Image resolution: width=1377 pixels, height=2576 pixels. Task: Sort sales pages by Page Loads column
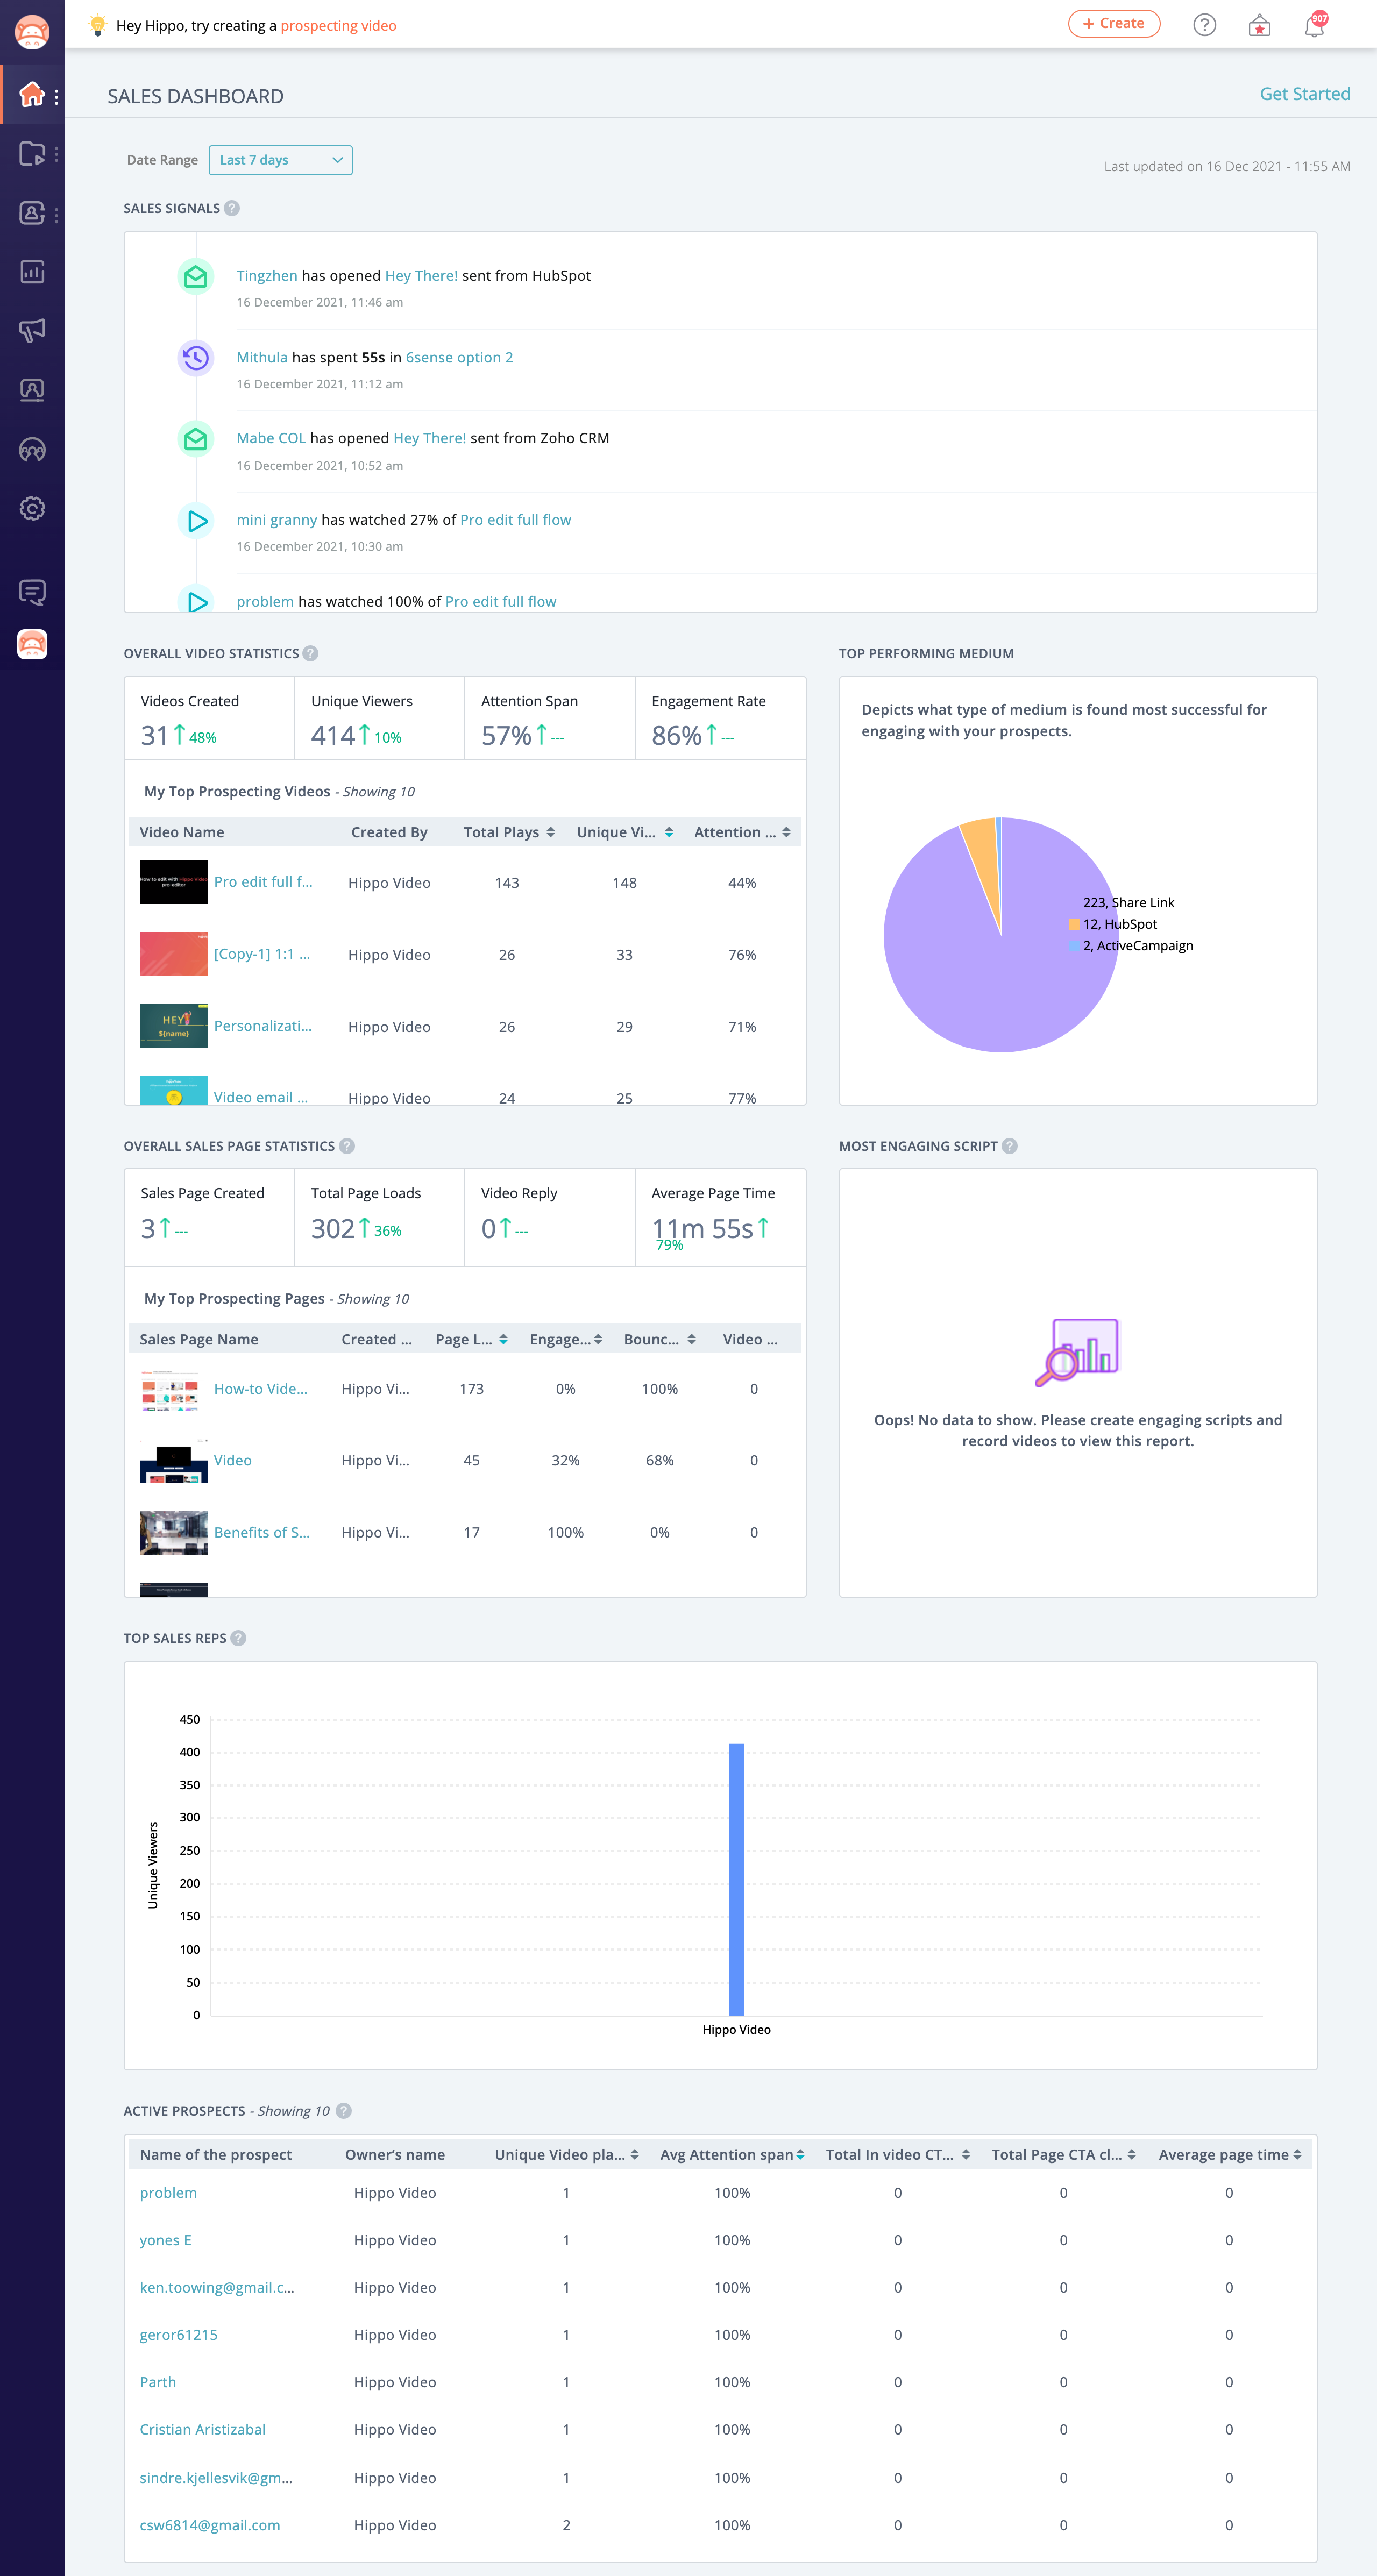[x=503, y=1340]
